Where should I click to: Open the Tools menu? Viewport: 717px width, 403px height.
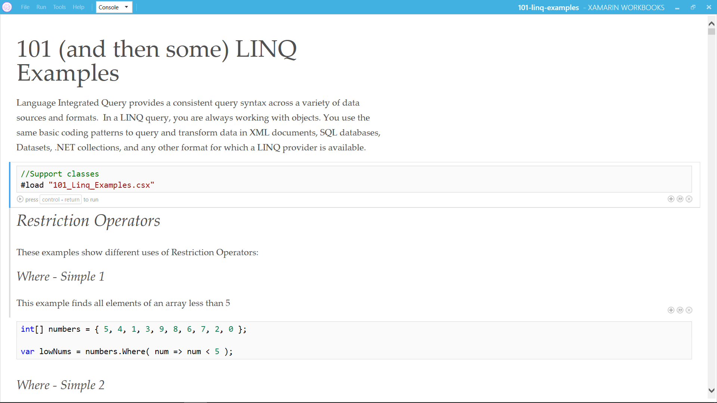coord(59,7)
